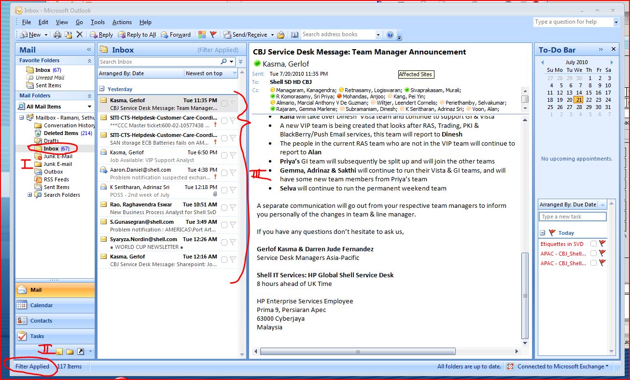The height and width of the screenshot is (380, 630).
Task: Click the Newest on top sort header
Action: [x=211, y=73]
